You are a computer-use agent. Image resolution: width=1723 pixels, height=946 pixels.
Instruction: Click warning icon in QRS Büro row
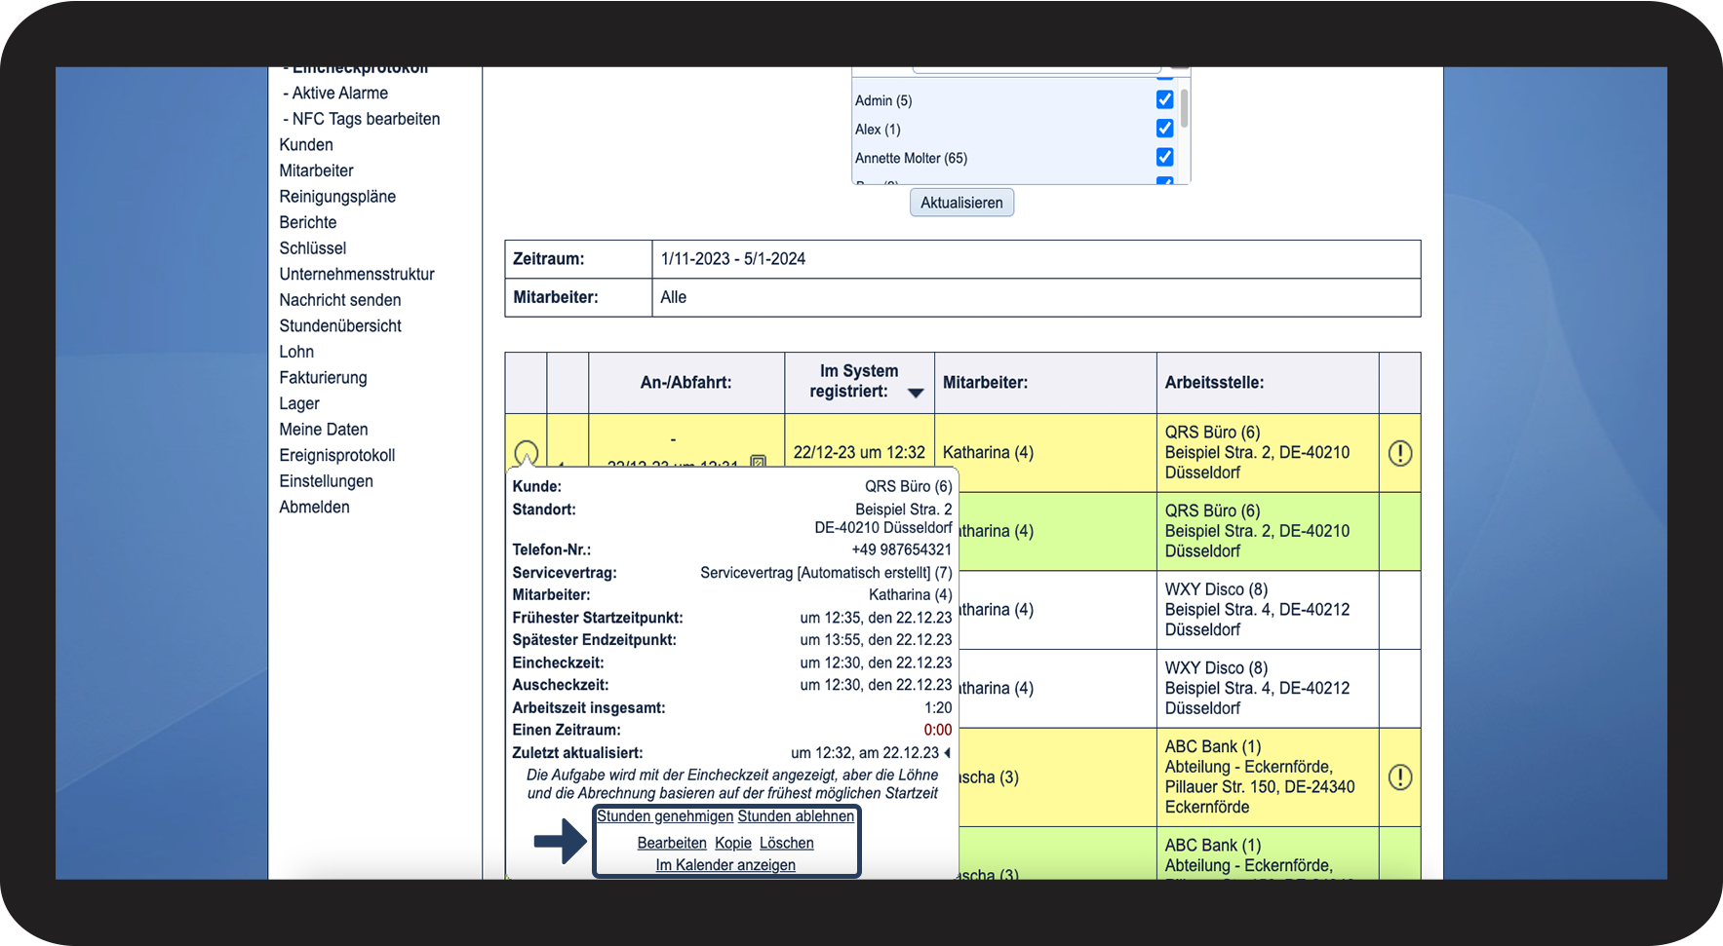pyautogui.click(x=1399, y=453)
